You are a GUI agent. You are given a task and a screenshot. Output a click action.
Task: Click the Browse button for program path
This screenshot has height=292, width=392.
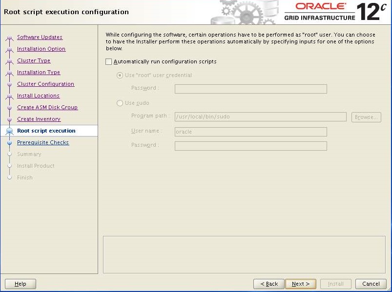pyautogui.click(x=366, y=117)
